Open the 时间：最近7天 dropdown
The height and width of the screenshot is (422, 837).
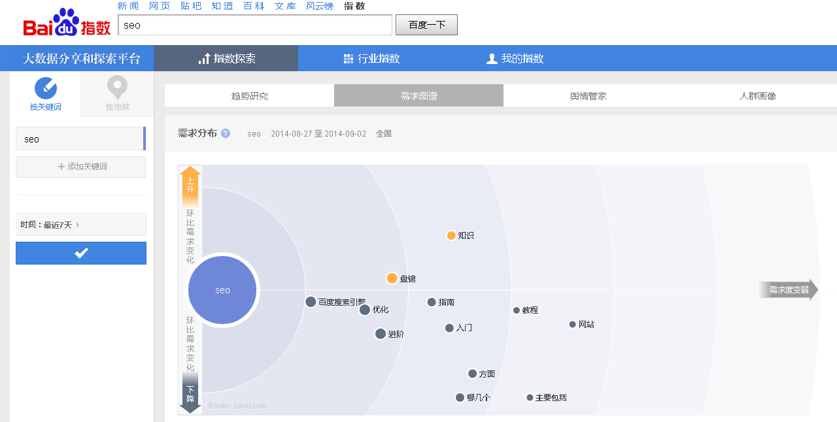pyautogui.click(x=80, y=224)
